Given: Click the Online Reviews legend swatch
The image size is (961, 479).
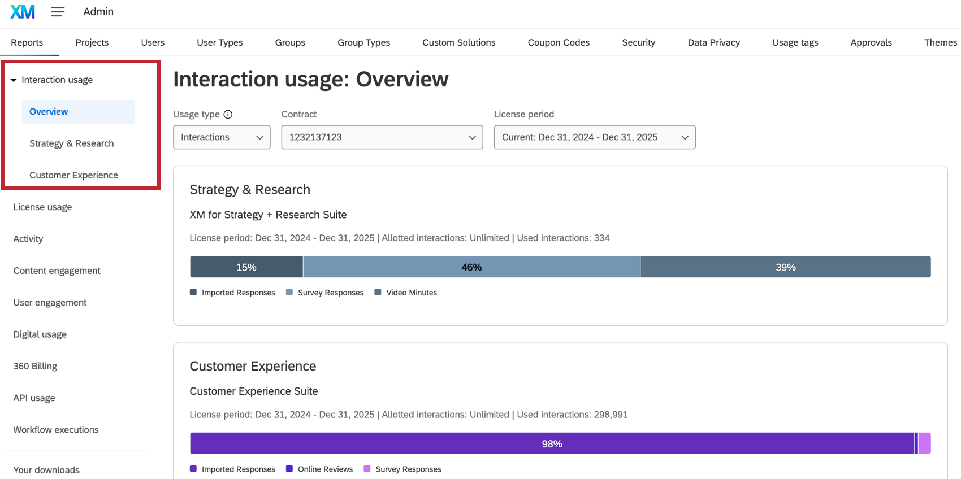Looking at the screenshot, I should [x=289, y=469].
